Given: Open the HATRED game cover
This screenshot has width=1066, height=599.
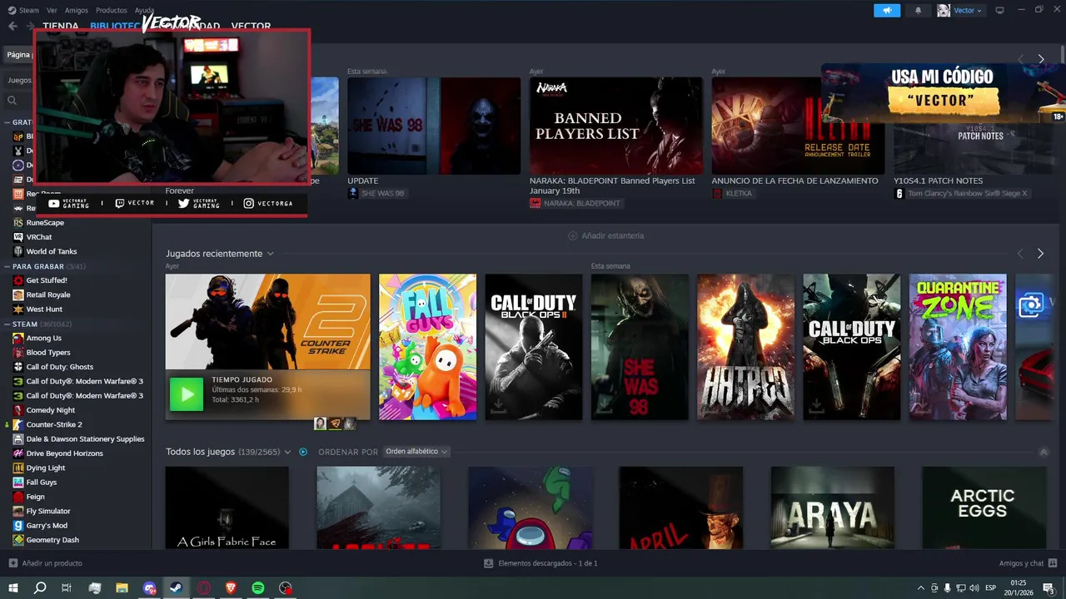Looking at the screenshot, I should (746, 347).
